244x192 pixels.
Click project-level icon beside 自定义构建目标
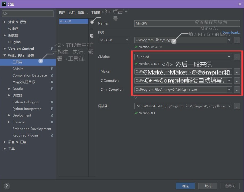point(52,82)
